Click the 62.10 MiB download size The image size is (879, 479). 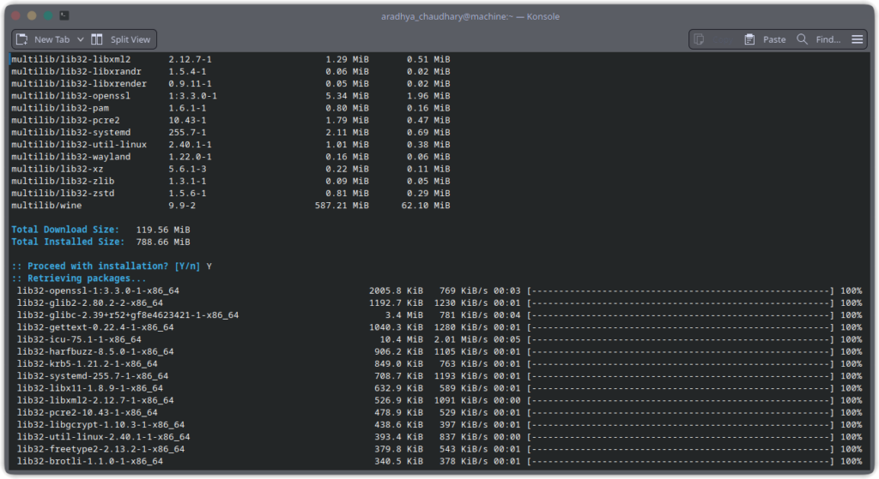click(x=426, y=206)
